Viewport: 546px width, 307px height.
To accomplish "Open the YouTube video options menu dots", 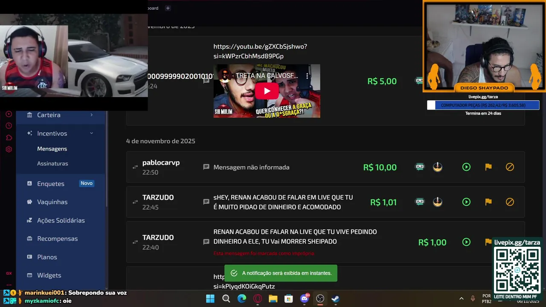I will [307, 76].
